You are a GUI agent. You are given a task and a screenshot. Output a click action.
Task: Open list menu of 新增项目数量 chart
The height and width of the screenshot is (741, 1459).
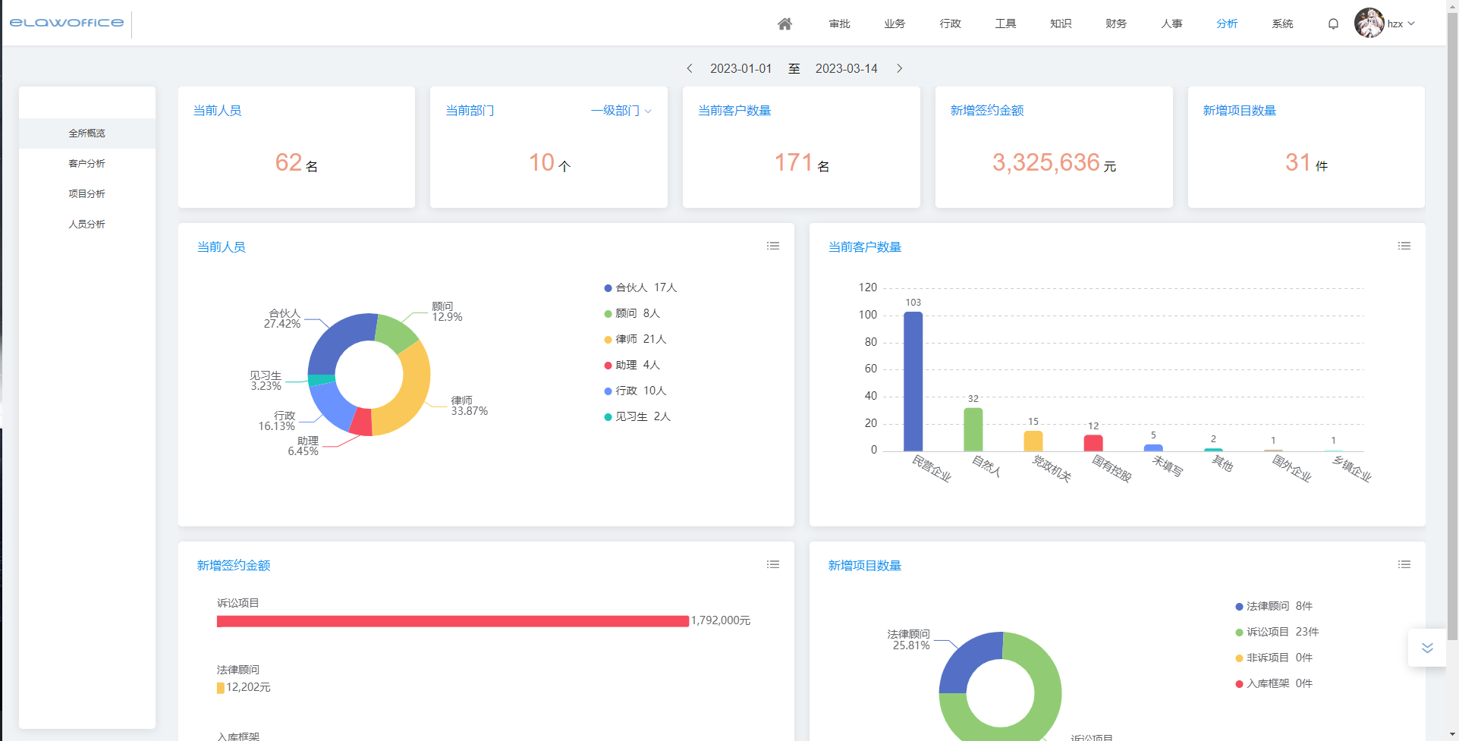point(1404,564)
